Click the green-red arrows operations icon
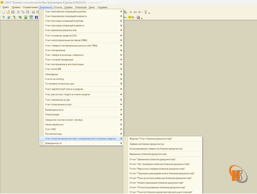The image size is (257, 194). [20, 17]
